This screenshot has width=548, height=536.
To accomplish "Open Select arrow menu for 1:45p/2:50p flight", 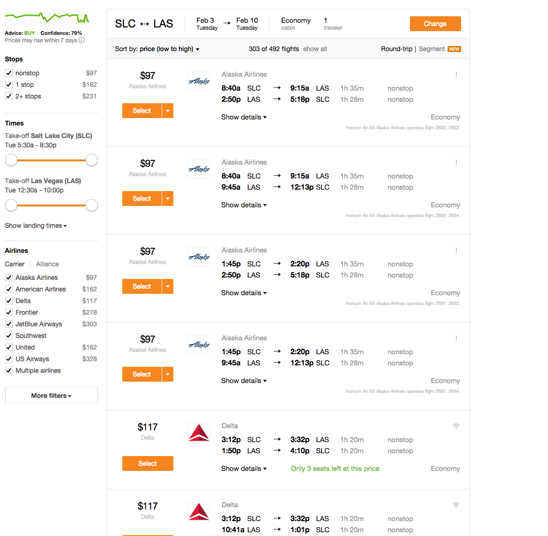I will point(168,286).
